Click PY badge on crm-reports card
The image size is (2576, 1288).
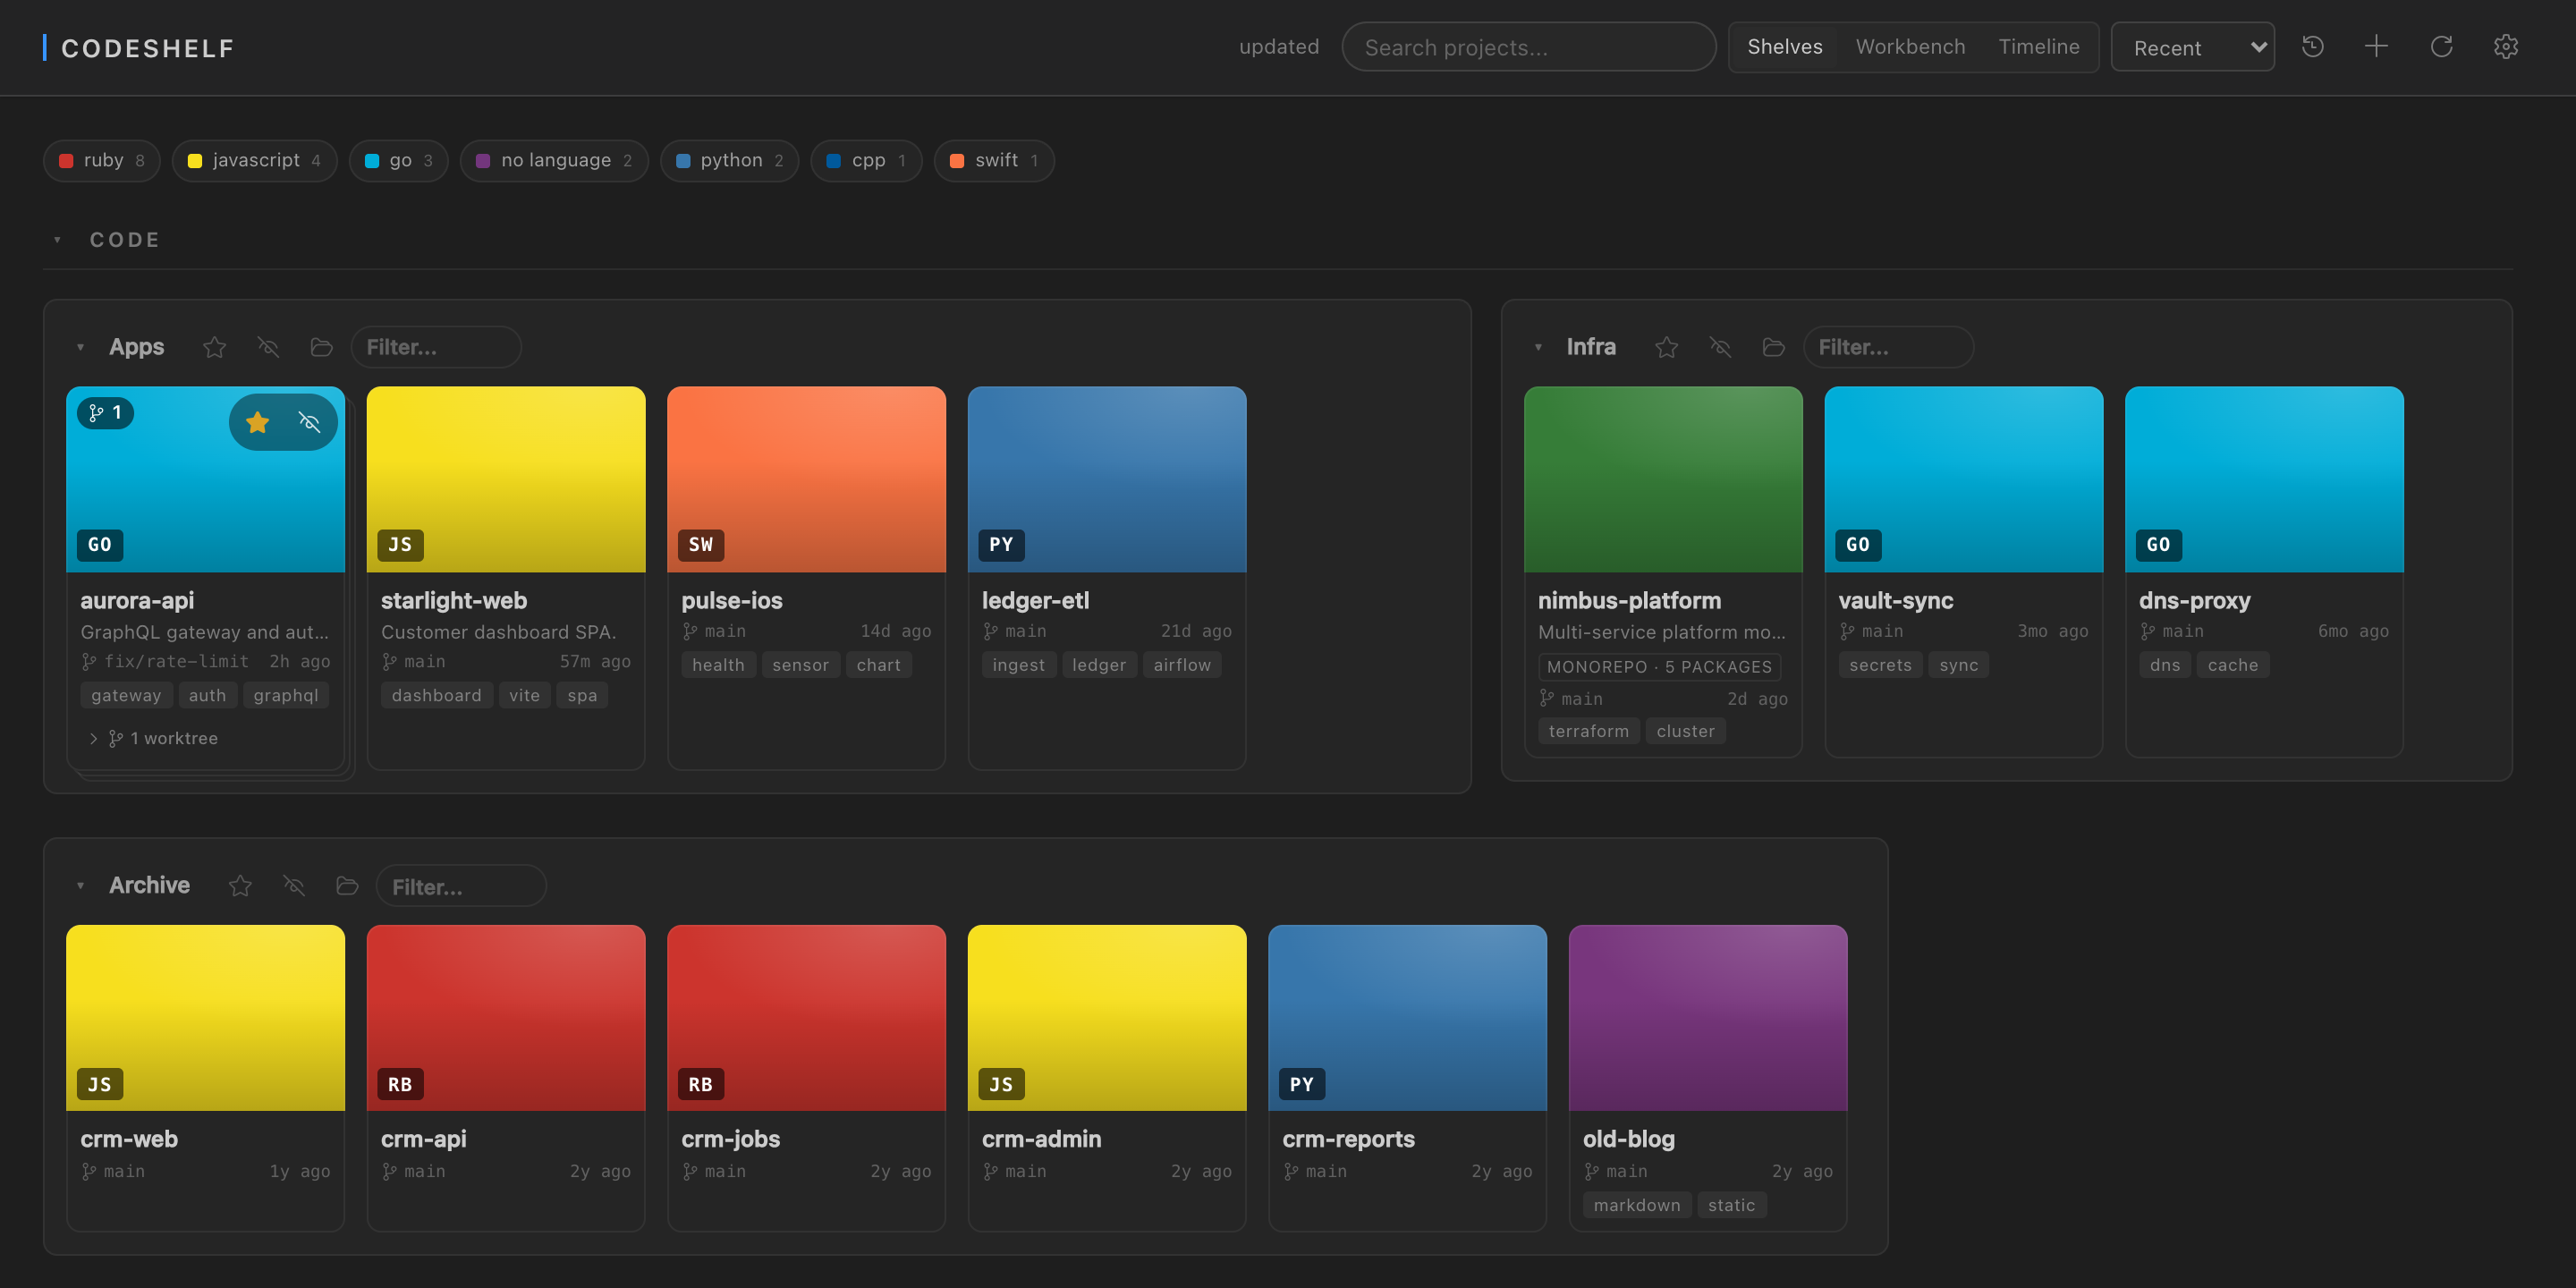coord(1302,1084)
